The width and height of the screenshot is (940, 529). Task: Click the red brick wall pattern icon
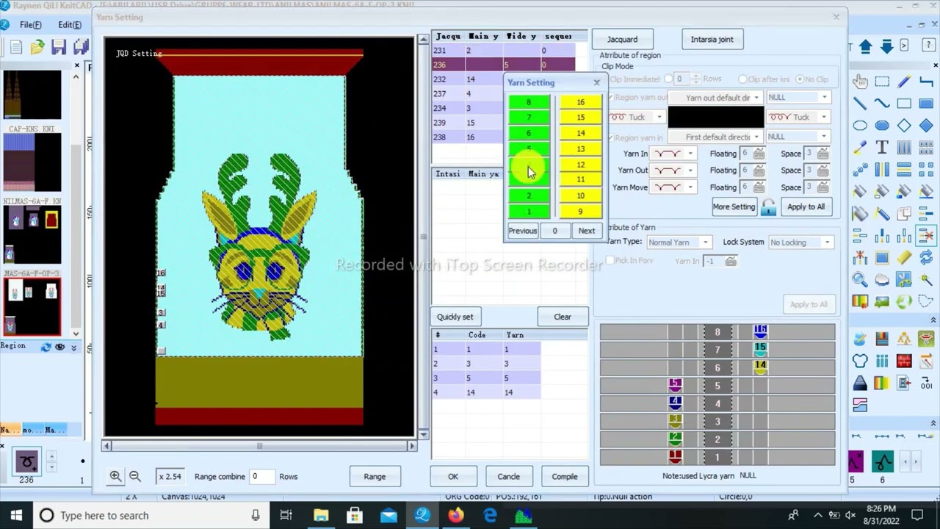(x=904, y=361)
